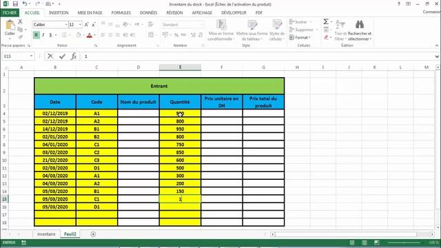
Task: Toggle underline S formatting
Action: (50, 35)
